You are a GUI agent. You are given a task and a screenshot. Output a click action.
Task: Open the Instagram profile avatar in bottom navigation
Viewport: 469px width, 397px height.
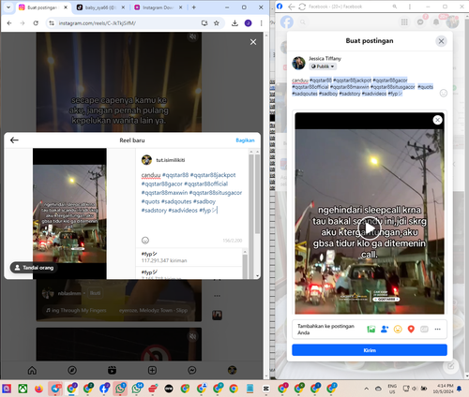tap(232, 370)
